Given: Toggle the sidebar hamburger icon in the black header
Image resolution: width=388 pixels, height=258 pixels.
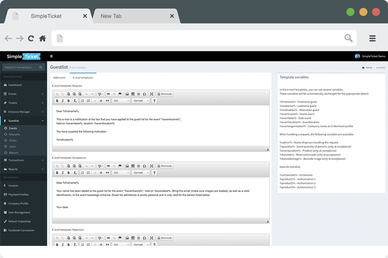Looking at the screenshot, I should [51, 56].
